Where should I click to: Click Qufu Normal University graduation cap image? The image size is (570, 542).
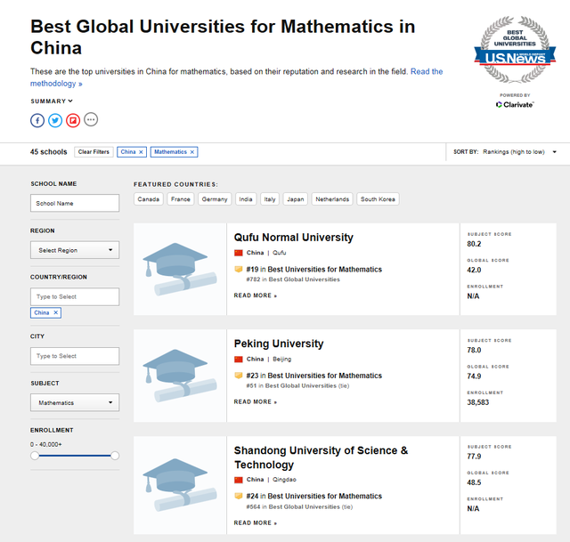pos(180,269)
